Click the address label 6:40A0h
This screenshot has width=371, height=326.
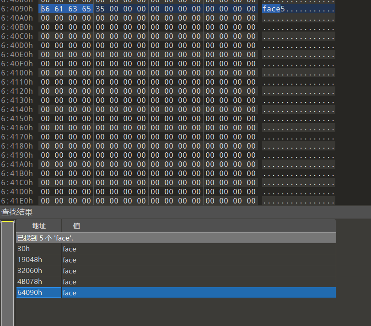point(17,18)
